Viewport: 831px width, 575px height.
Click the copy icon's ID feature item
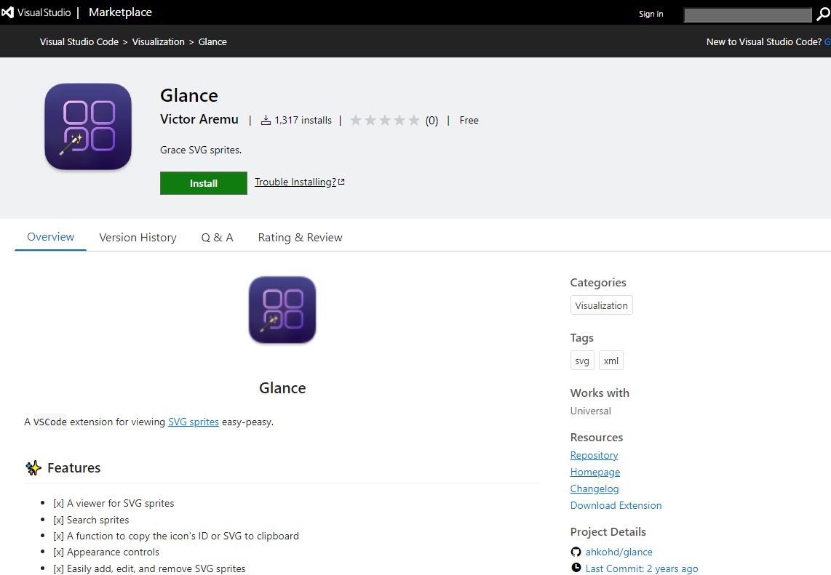[x=176, y=536]
